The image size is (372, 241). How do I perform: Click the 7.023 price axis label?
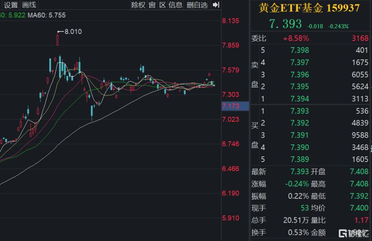point(231,119)
